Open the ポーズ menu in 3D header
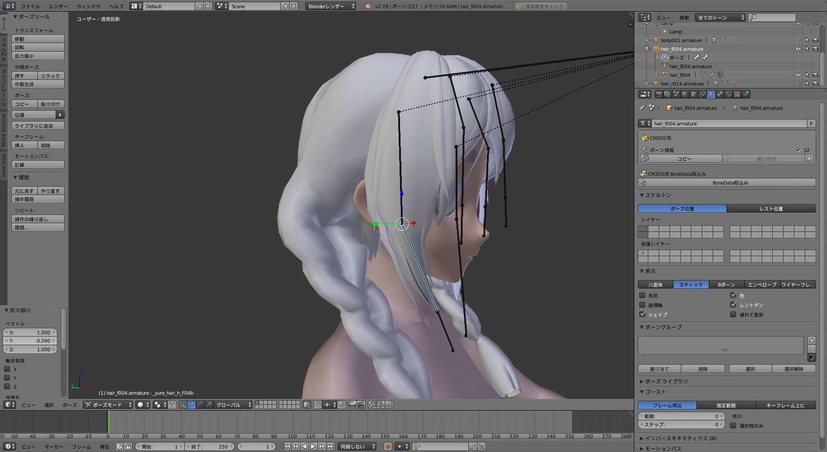 pos(70,405)
